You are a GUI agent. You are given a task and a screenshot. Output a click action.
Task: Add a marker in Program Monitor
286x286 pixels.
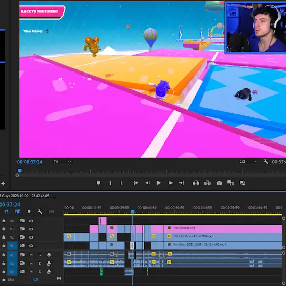click(98, 183)
